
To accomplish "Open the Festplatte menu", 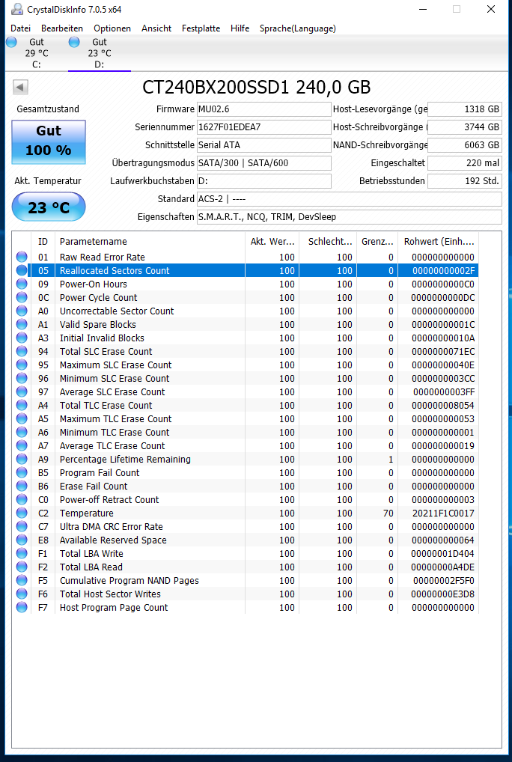I will click(201, 28).
